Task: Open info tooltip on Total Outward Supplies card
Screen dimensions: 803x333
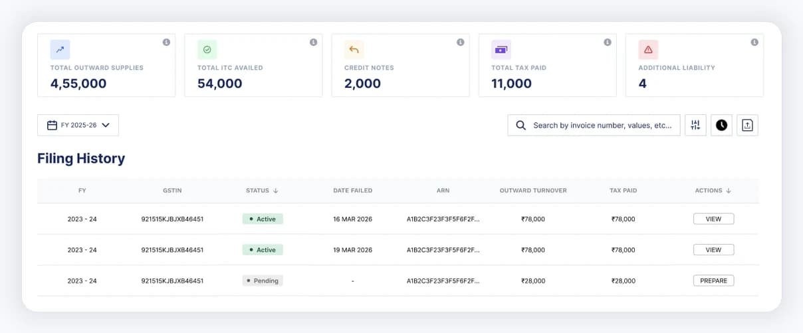Action: click(x=166, y=43)
